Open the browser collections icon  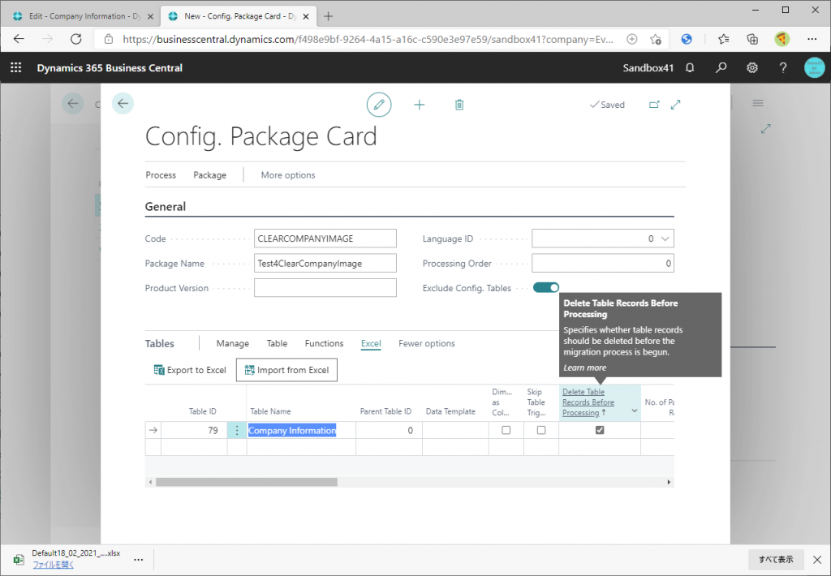coord(752,39)
